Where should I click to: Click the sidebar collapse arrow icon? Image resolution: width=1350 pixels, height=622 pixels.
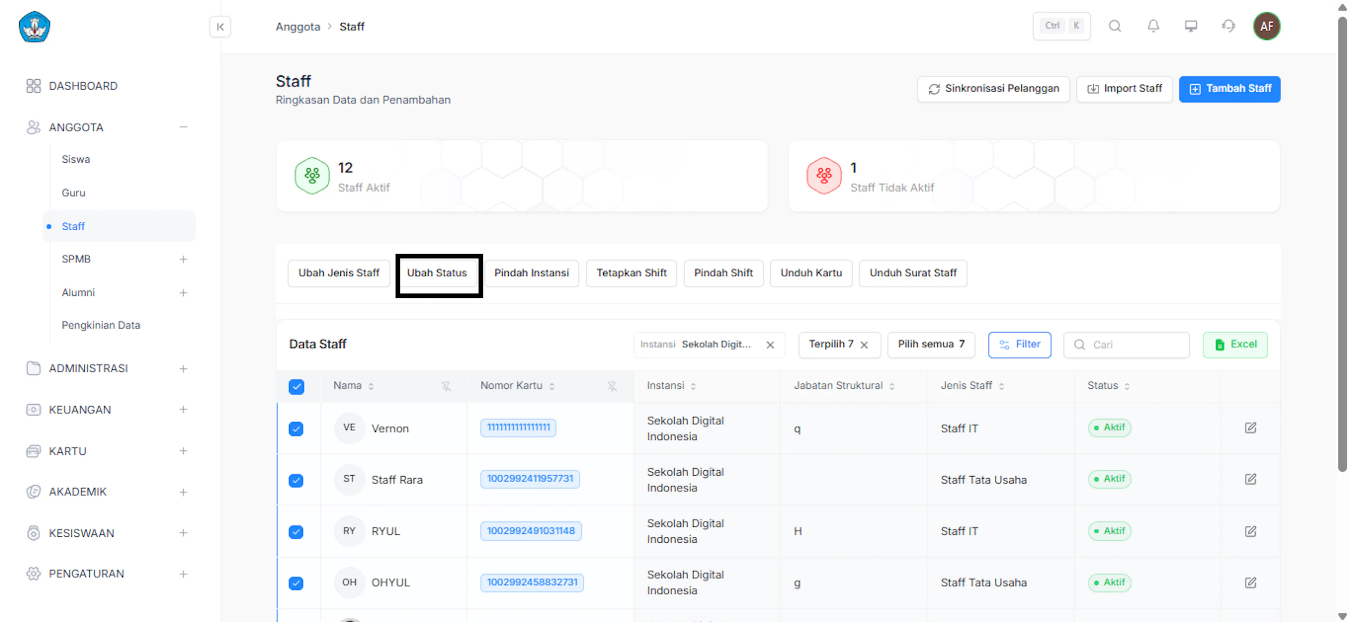[x=220, y=27]
